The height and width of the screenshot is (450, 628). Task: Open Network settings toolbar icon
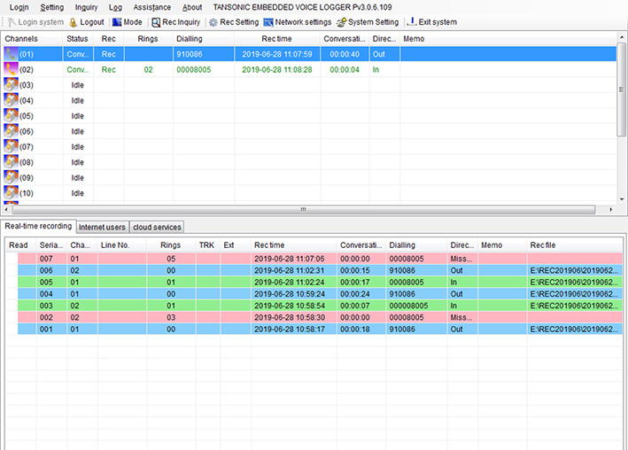point(268,22)
